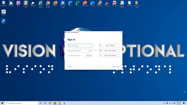Image resolution: width=187 pixels, height=105 pixels.
Task: Open the Microsoft Edge desktop shortcut
Action: tap(63, 4)
